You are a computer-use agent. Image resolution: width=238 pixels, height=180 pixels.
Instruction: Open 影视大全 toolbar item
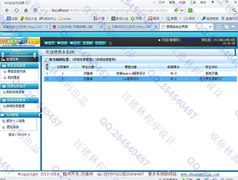pos(120,19)
